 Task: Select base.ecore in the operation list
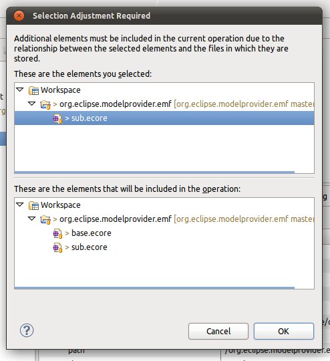(x=91, y=233)
